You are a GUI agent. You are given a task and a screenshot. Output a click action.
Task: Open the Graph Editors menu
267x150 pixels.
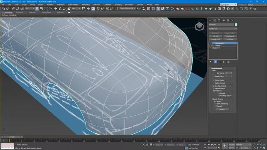point(73,5)
